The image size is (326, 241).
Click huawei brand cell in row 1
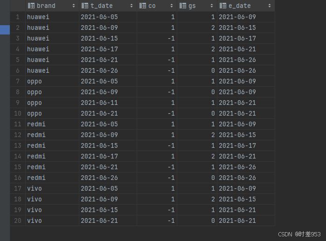click(x=52, y=17)
